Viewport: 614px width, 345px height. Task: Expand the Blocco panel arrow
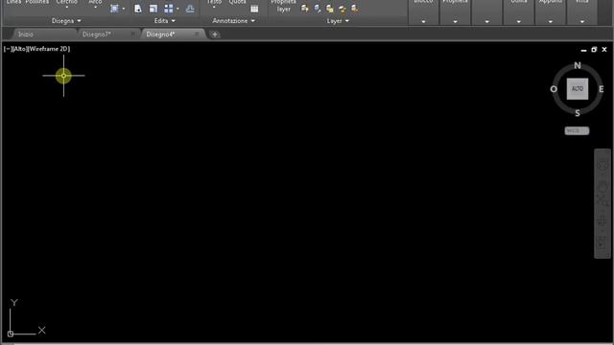click(423, 21)
